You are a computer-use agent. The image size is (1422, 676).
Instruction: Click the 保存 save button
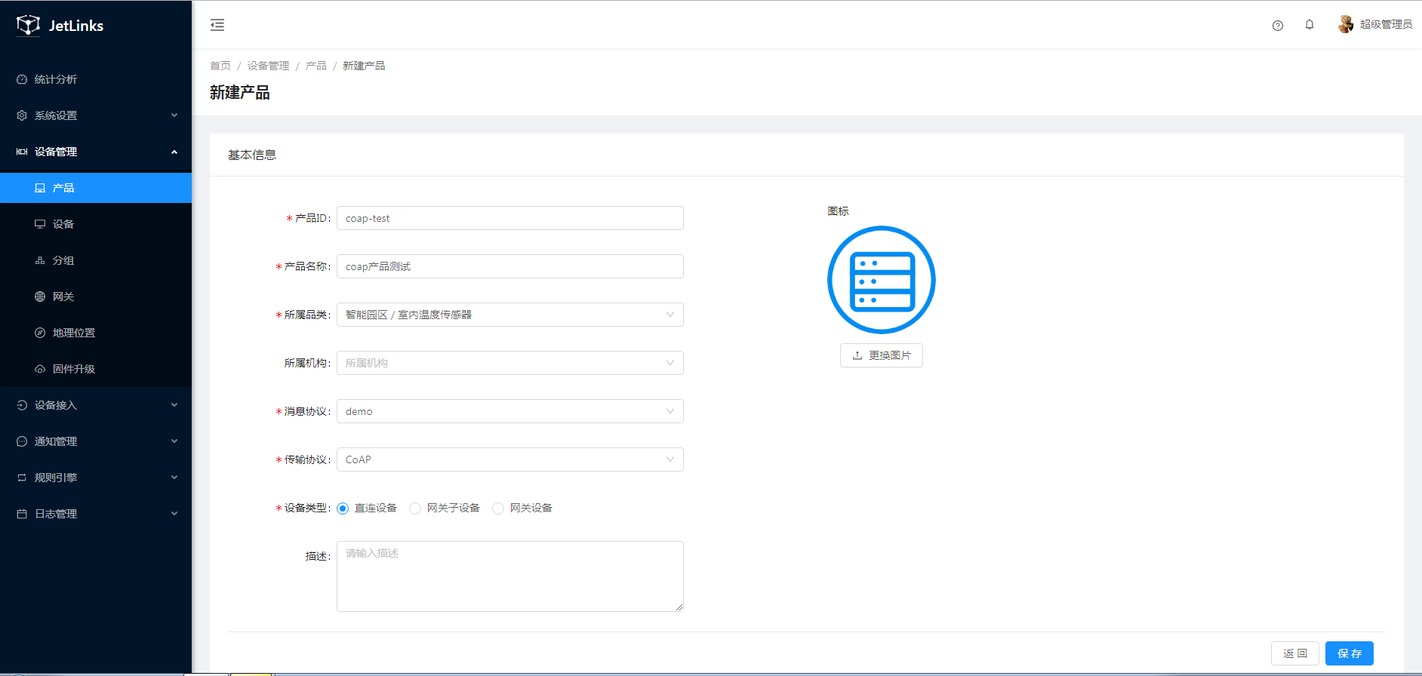coord(1349,653)
